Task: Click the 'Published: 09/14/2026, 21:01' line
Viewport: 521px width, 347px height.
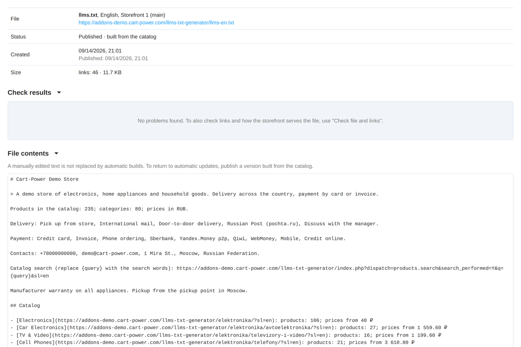Action: tap(113, 58)
